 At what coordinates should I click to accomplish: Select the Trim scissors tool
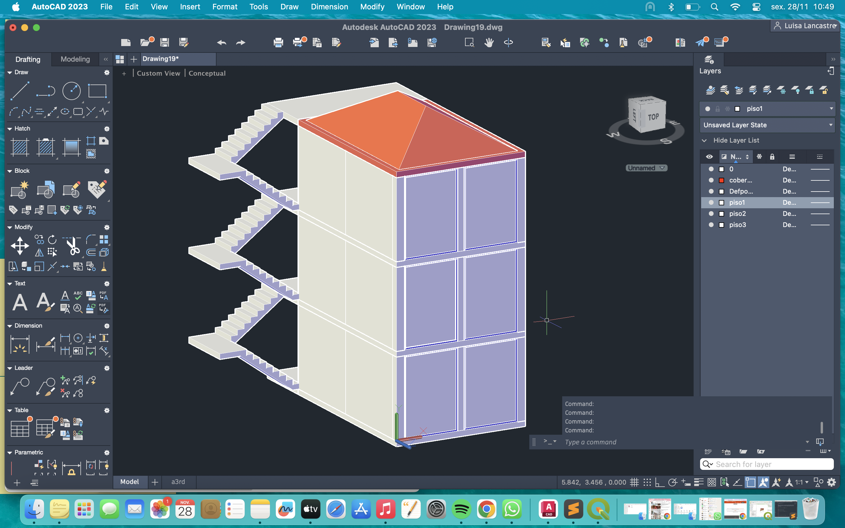tap(73, 246)
